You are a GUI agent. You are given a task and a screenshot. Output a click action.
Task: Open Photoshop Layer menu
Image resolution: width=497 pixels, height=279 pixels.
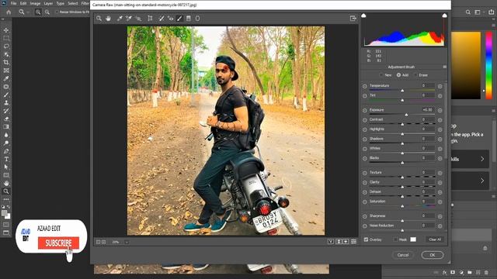point(48,3)
